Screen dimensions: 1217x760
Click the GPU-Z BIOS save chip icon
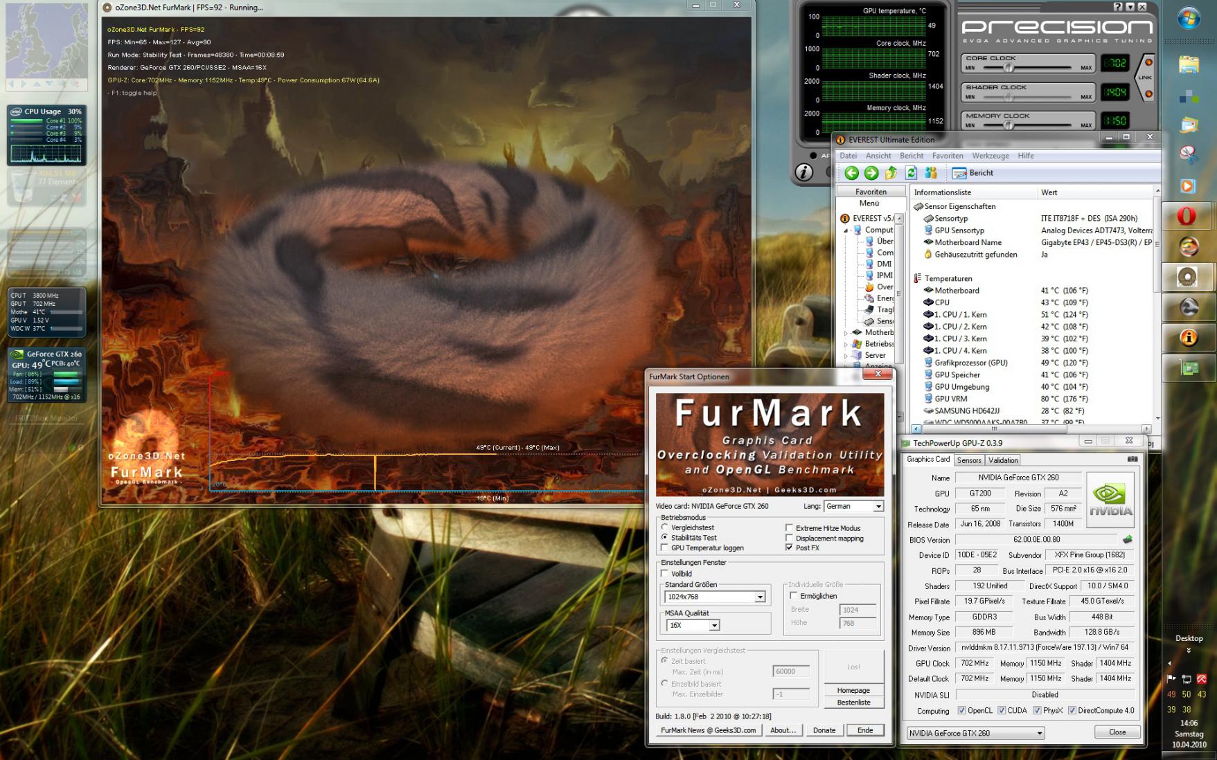coord(1128,539)
